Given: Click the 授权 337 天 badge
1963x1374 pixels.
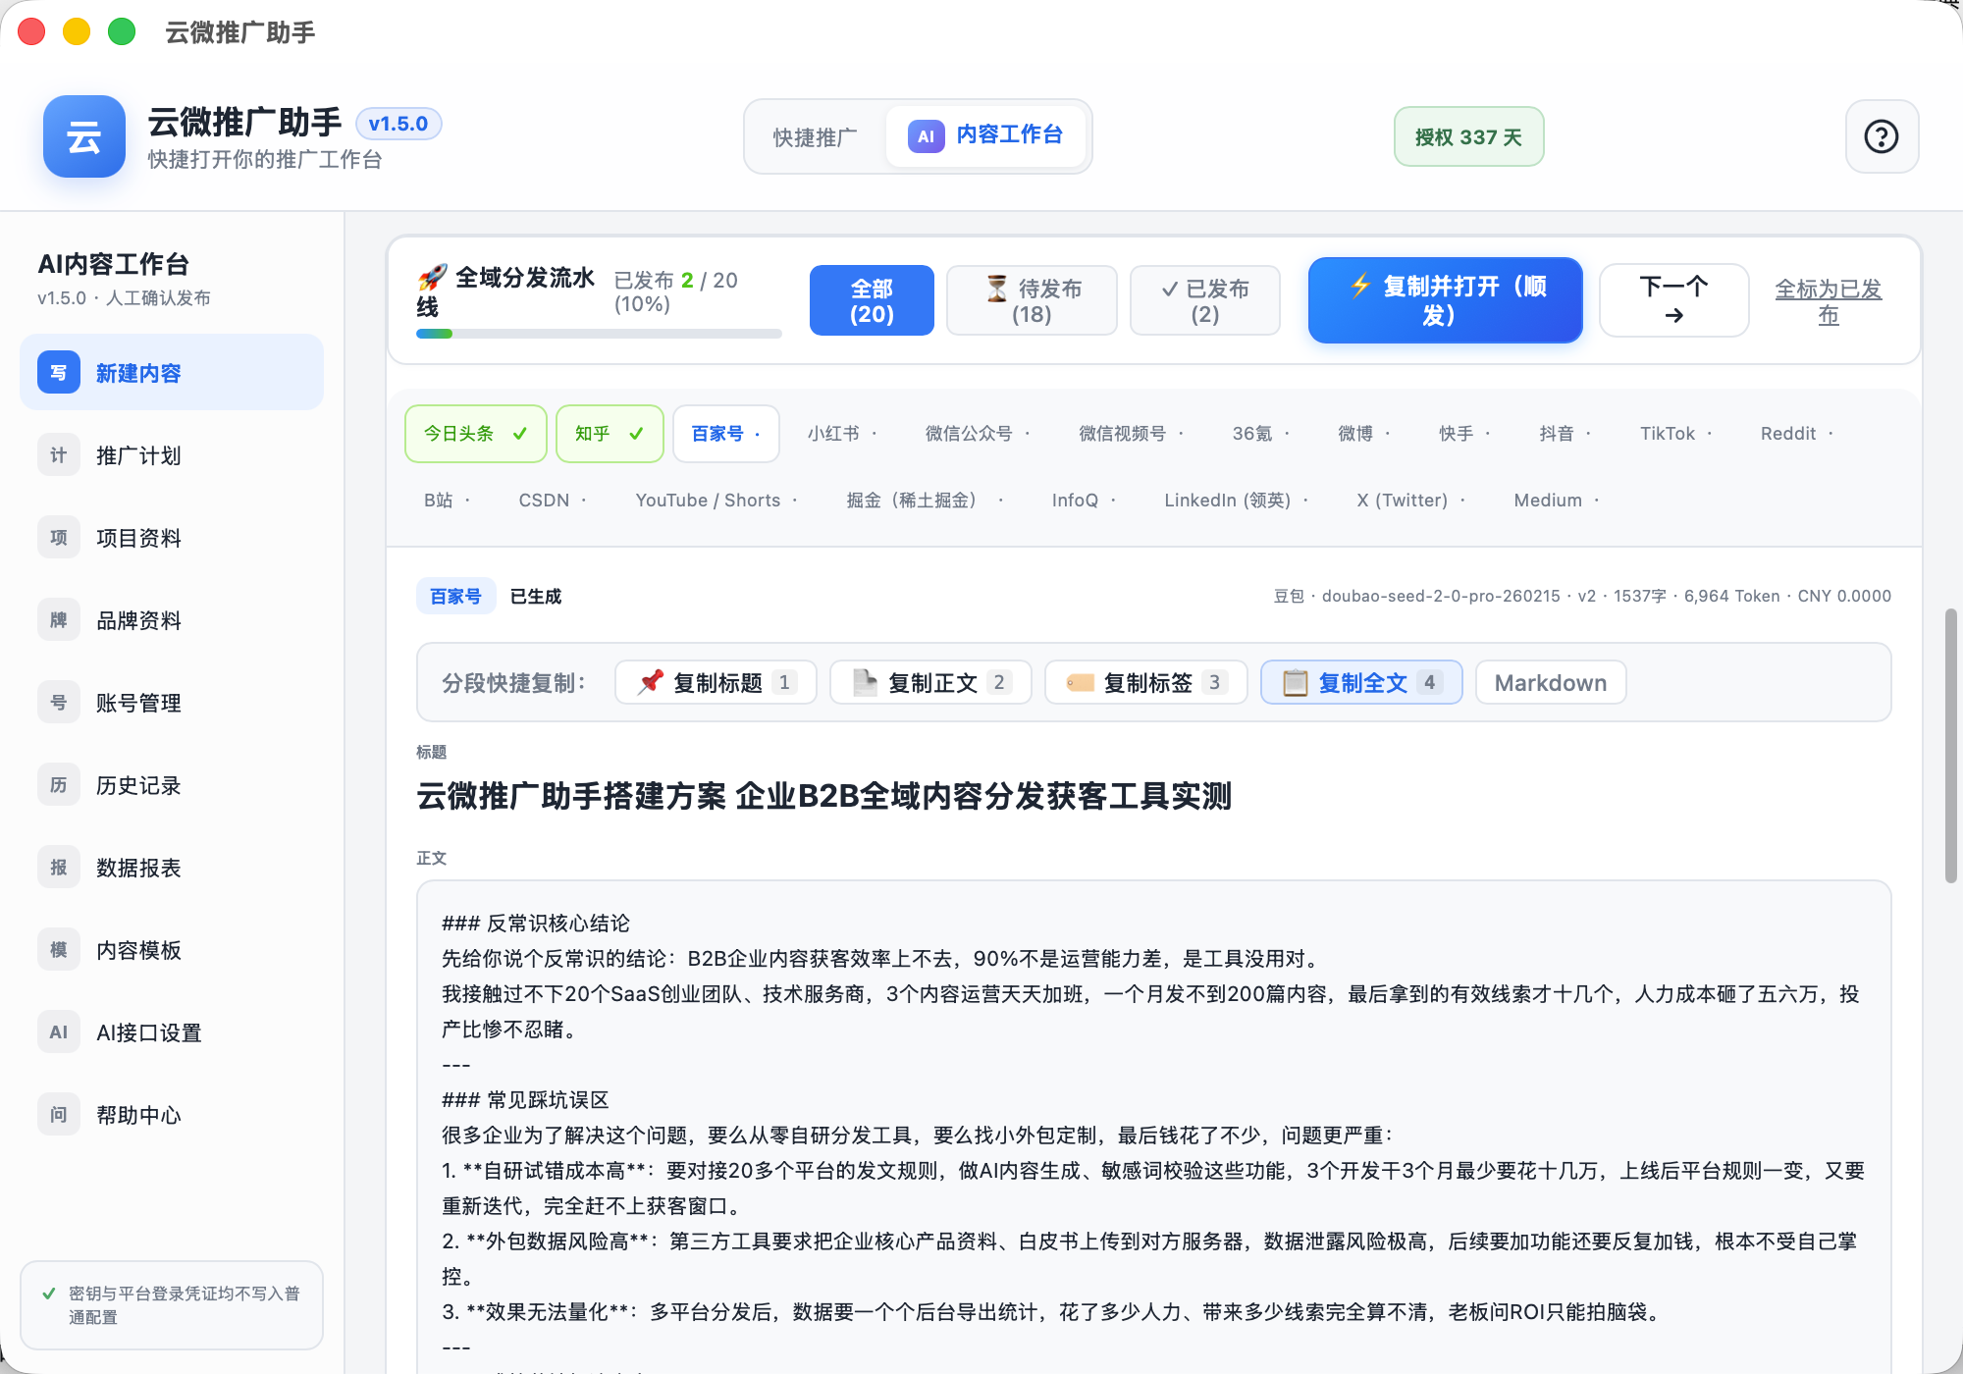Looking at the screenshot, I should [x=1468, y=136].
